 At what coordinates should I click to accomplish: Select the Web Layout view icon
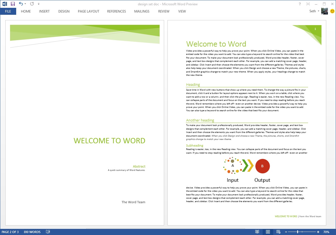point(278,232)
